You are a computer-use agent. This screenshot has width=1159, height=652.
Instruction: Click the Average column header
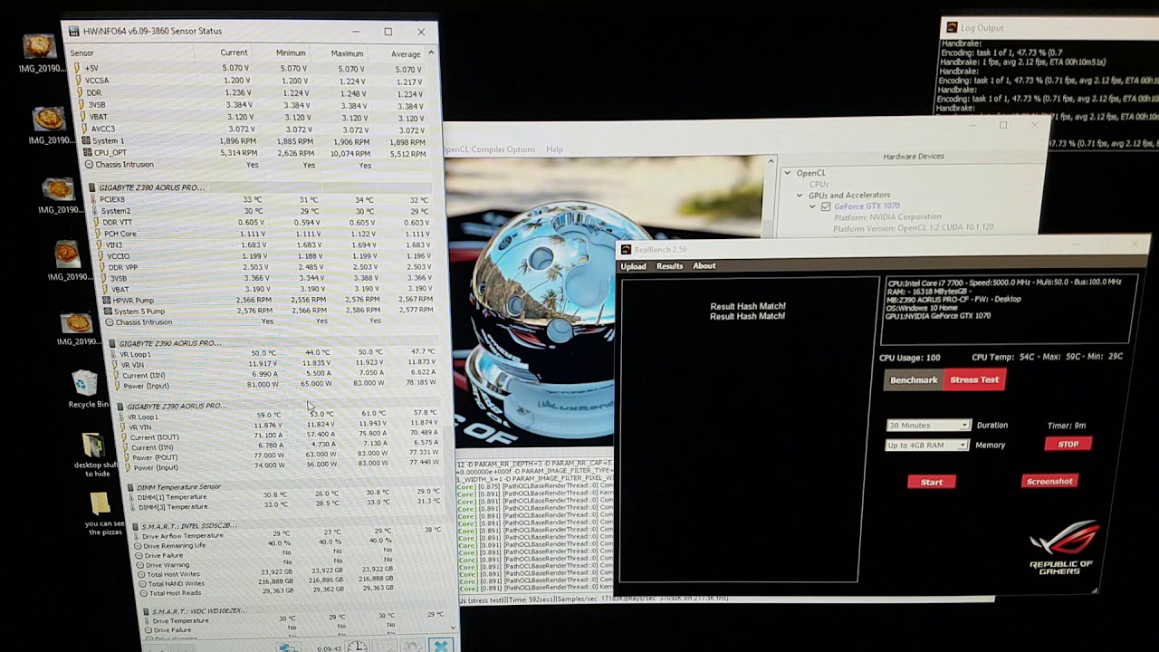tap(406, 54)
